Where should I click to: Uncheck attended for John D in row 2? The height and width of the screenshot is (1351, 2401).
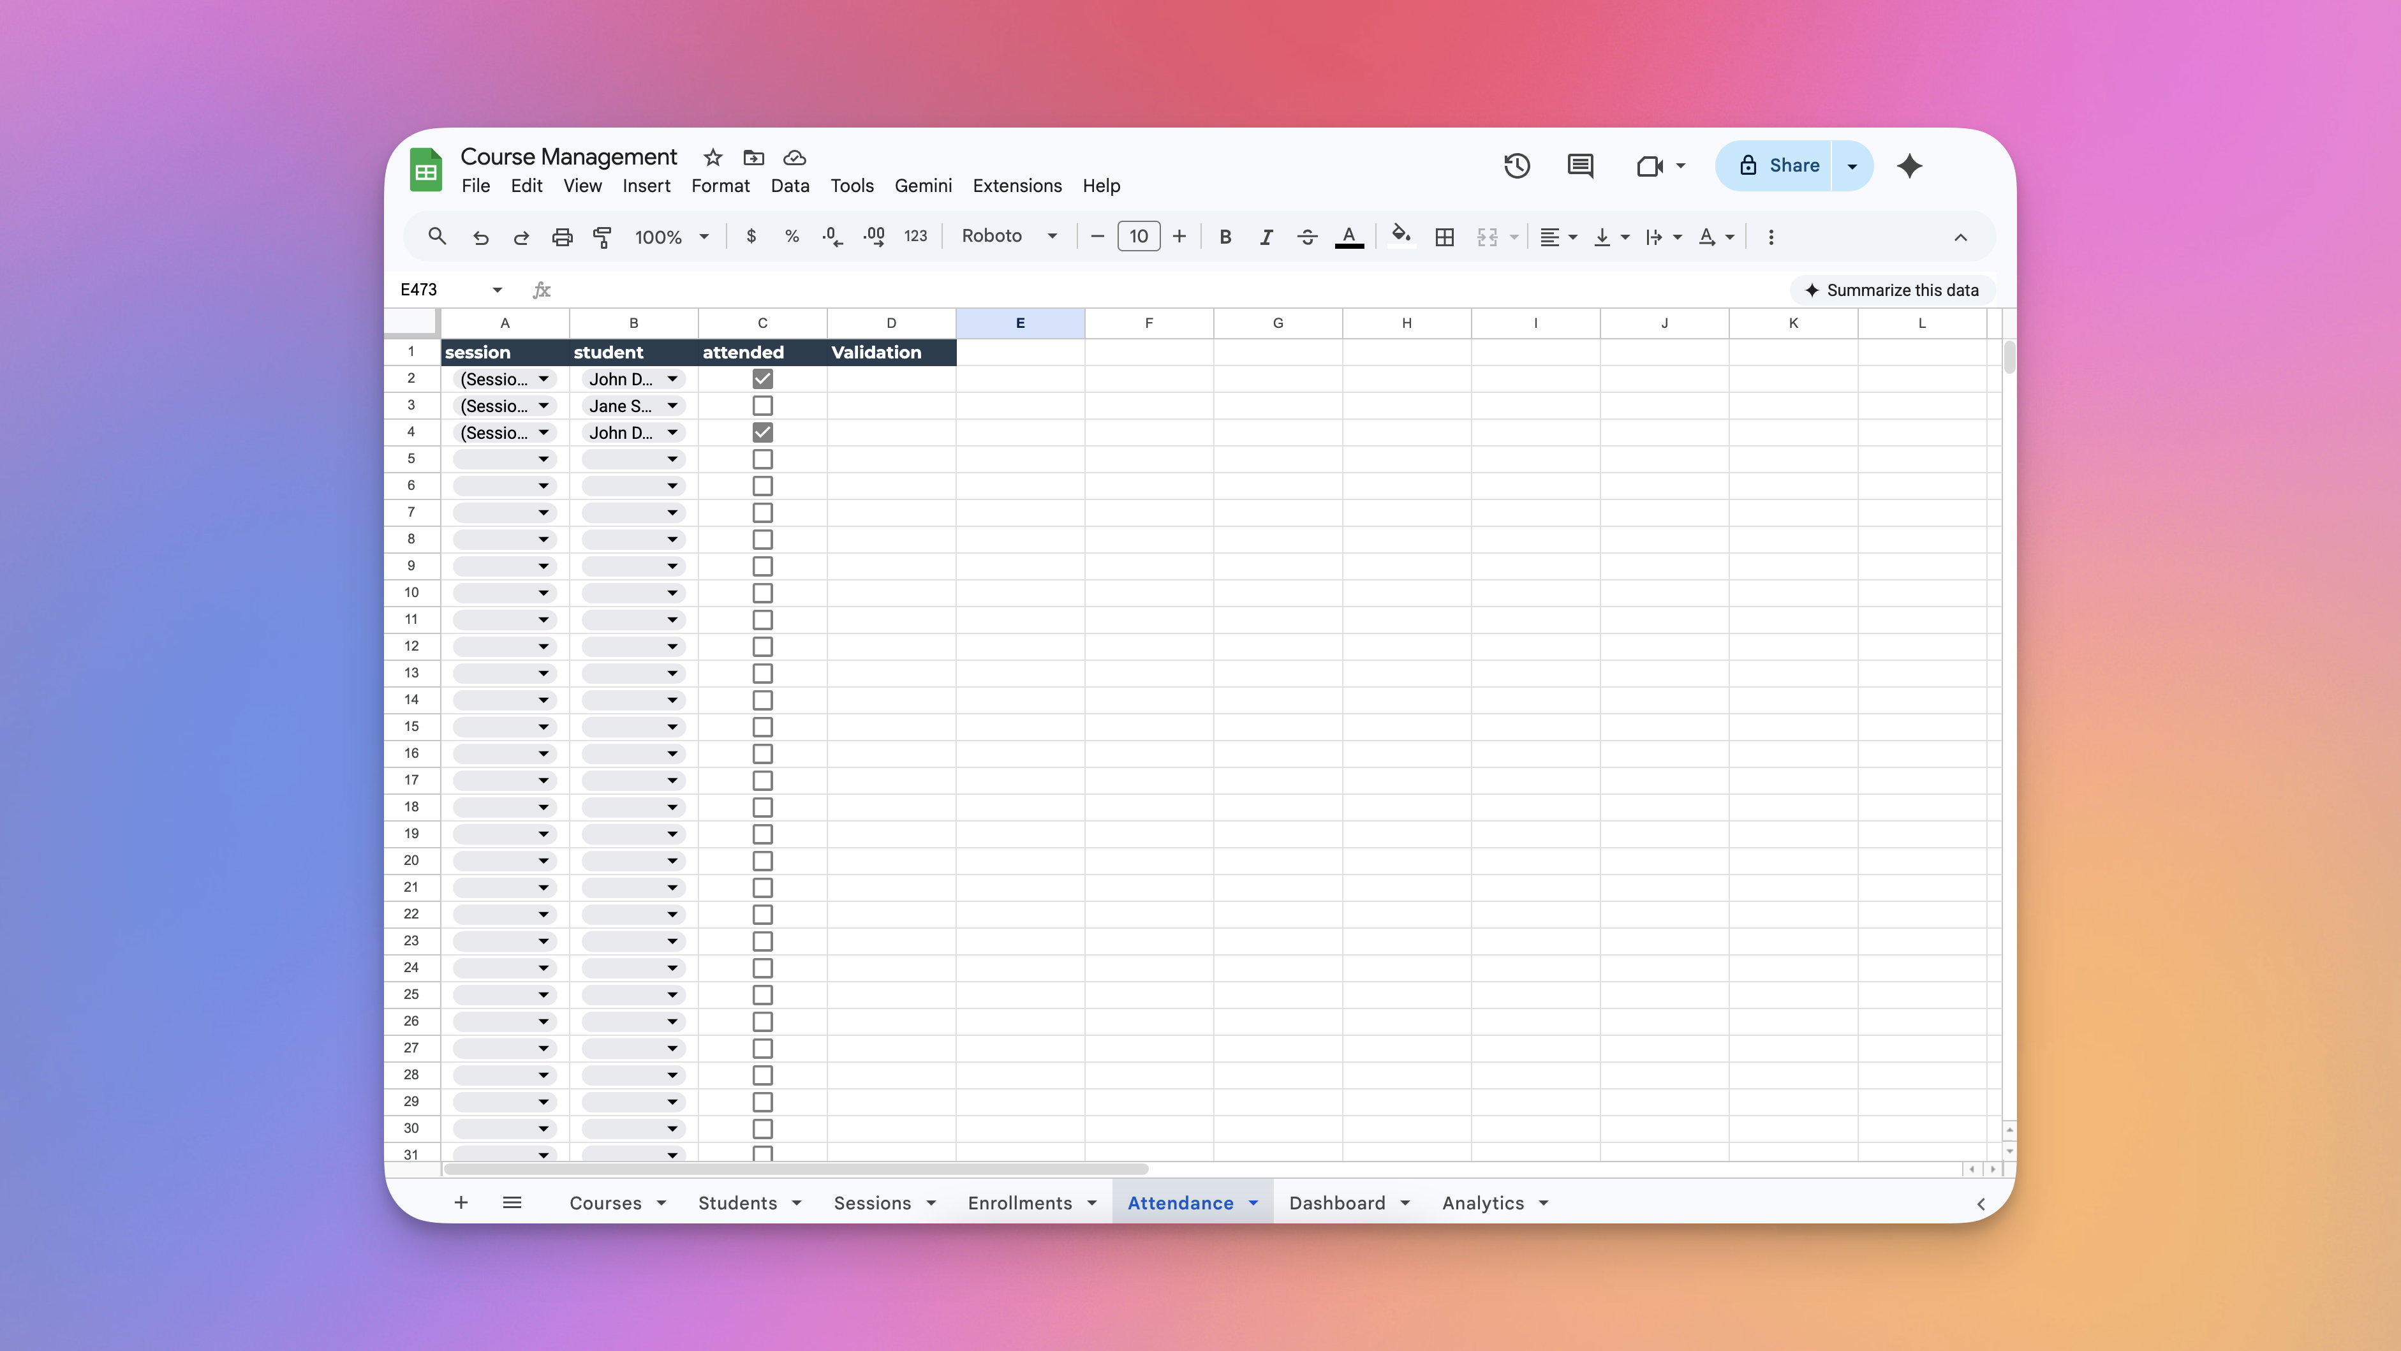pos(762,378)
